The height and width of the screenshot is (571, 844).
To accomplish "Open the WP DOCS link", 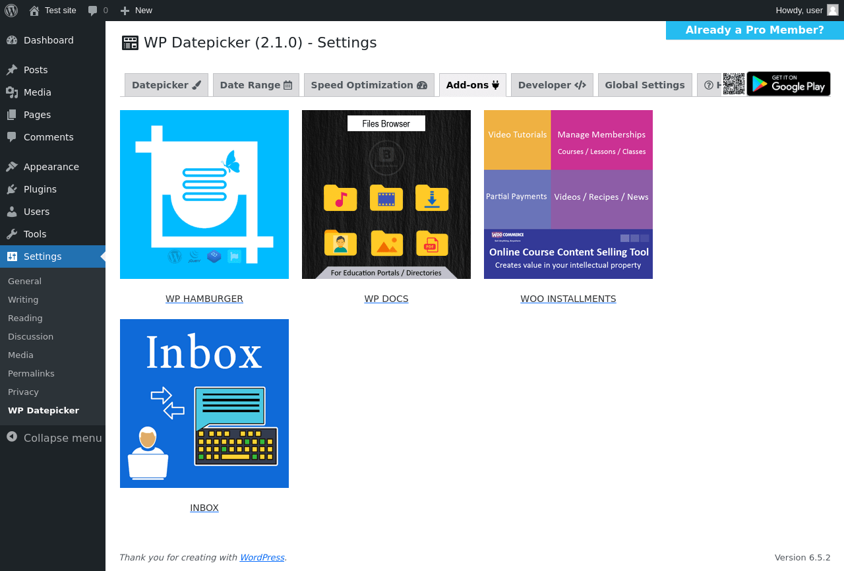I will tap(386, 299).
